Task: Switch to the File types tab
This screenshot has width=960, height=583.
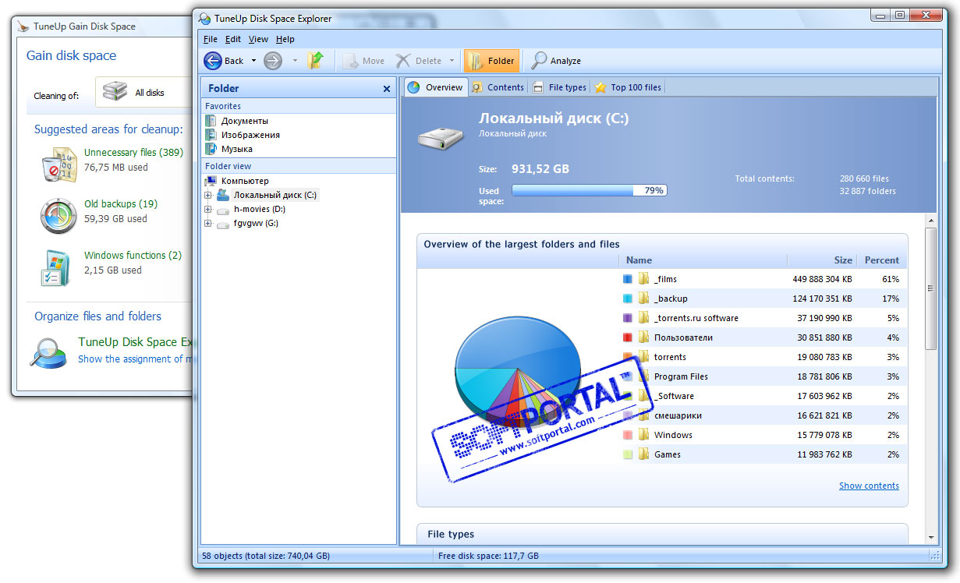Action: 560,87
